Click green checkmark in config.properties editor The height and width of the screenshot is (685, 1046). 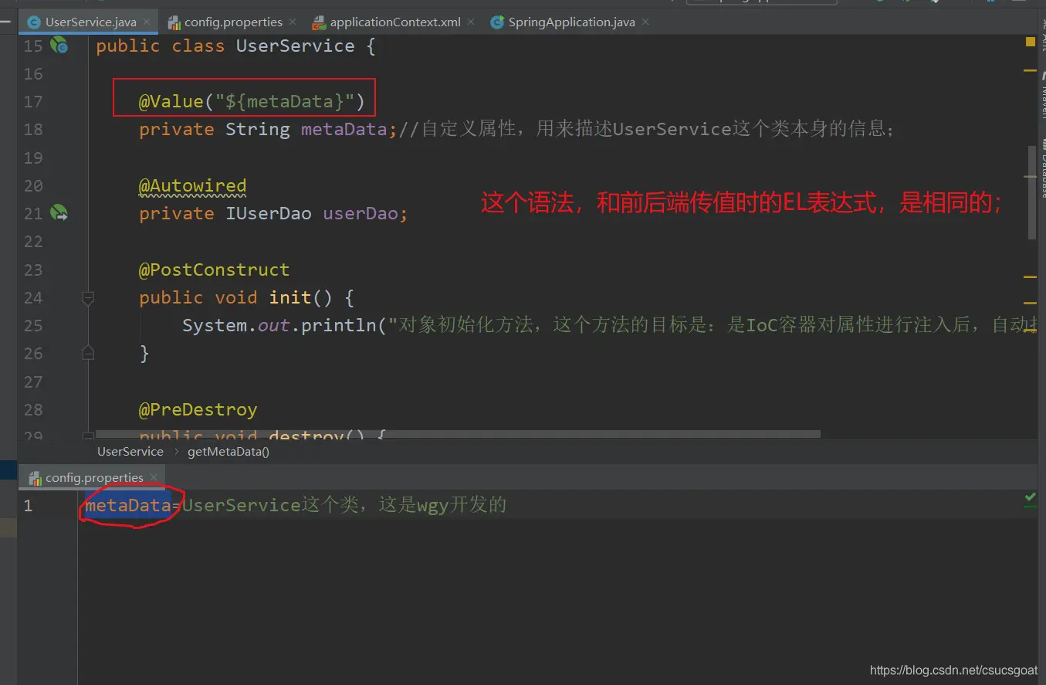(x=1030, y=498)
